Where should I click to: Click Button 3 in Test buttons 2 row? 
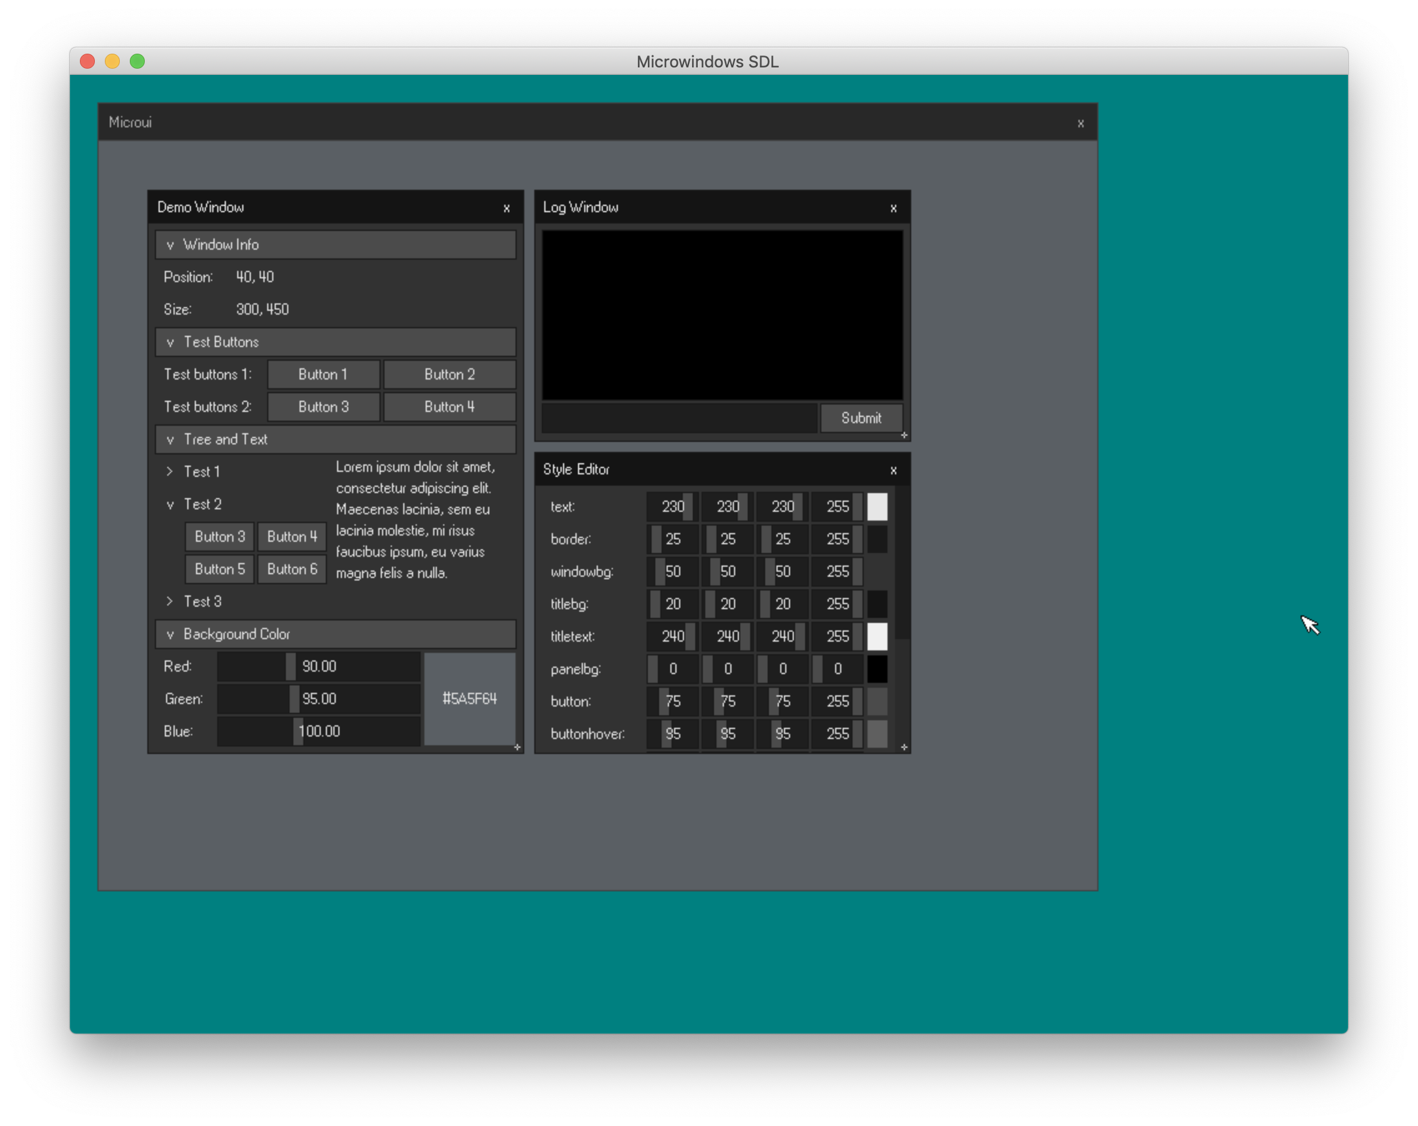(323, 406)
